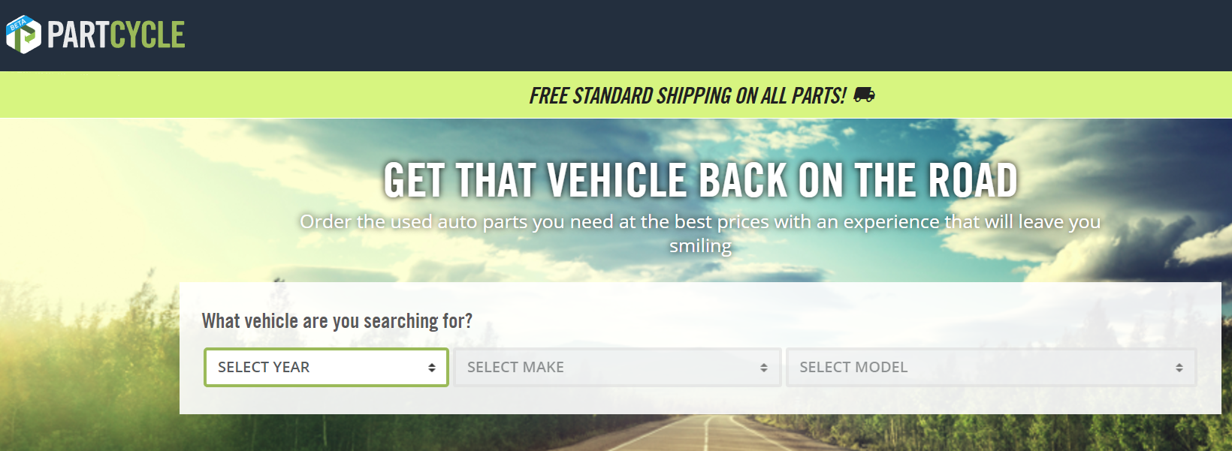Click the PARTCYCLE wordmark text
The width and height of the screenshot is (1232, 451).
pos(116,35)
